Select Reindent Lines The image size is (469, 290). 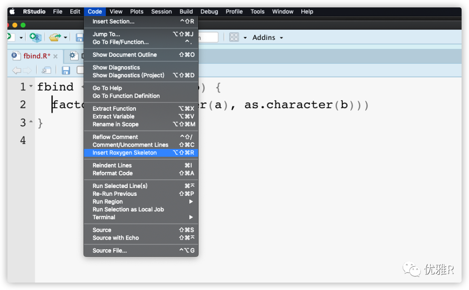(x=141, y=165)
